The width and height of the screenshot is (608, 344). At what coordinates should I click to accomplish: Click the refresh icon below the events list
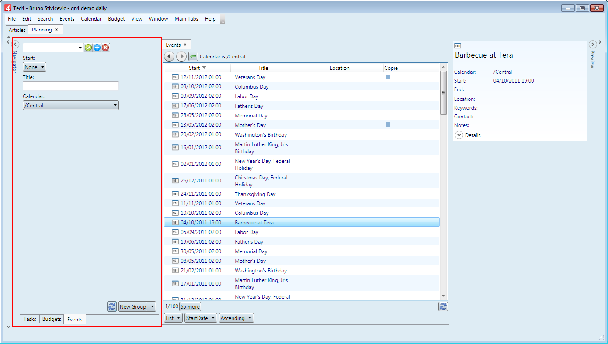pyautogui.click(x=443, y=306)
